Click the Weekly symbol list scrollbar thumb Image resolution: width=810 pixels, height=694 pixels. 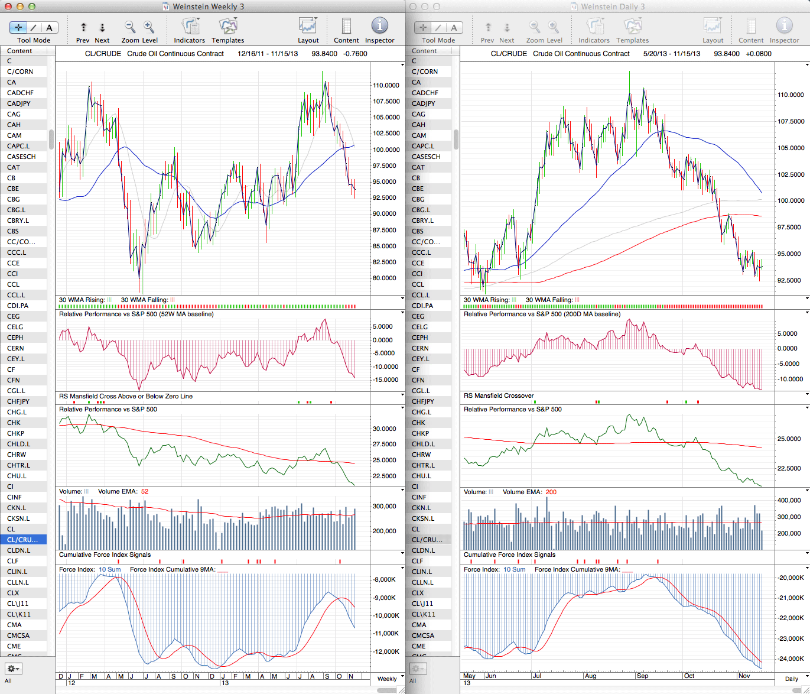51,140
